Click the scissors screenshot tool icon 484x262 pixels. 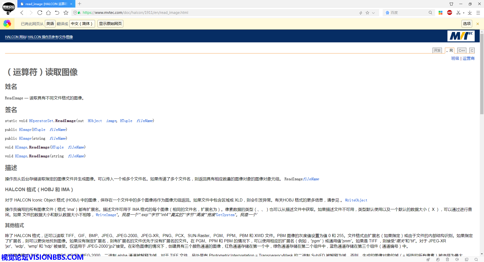[458, 13]
